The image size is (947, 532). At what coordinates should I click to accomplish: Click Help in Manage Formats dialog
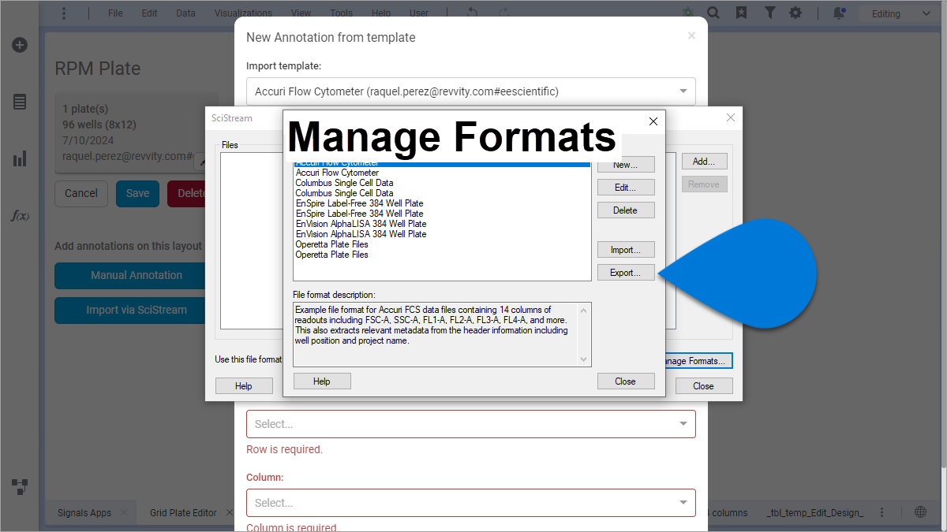322,381
